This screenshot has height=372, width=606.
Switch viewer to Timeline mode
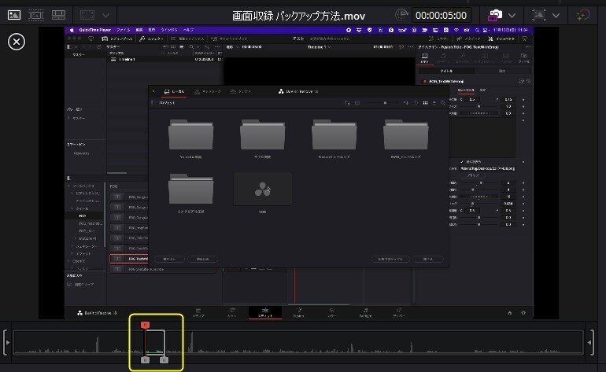click(58, 15)
